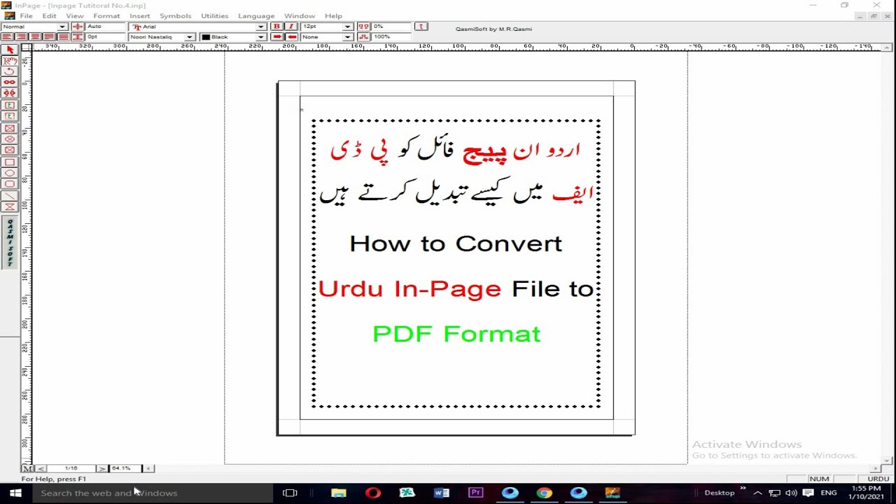The height and width of the screenshot is (504, 896).
Task: Open the File menu
Action: pyautogui.click(x=26, y=15)
